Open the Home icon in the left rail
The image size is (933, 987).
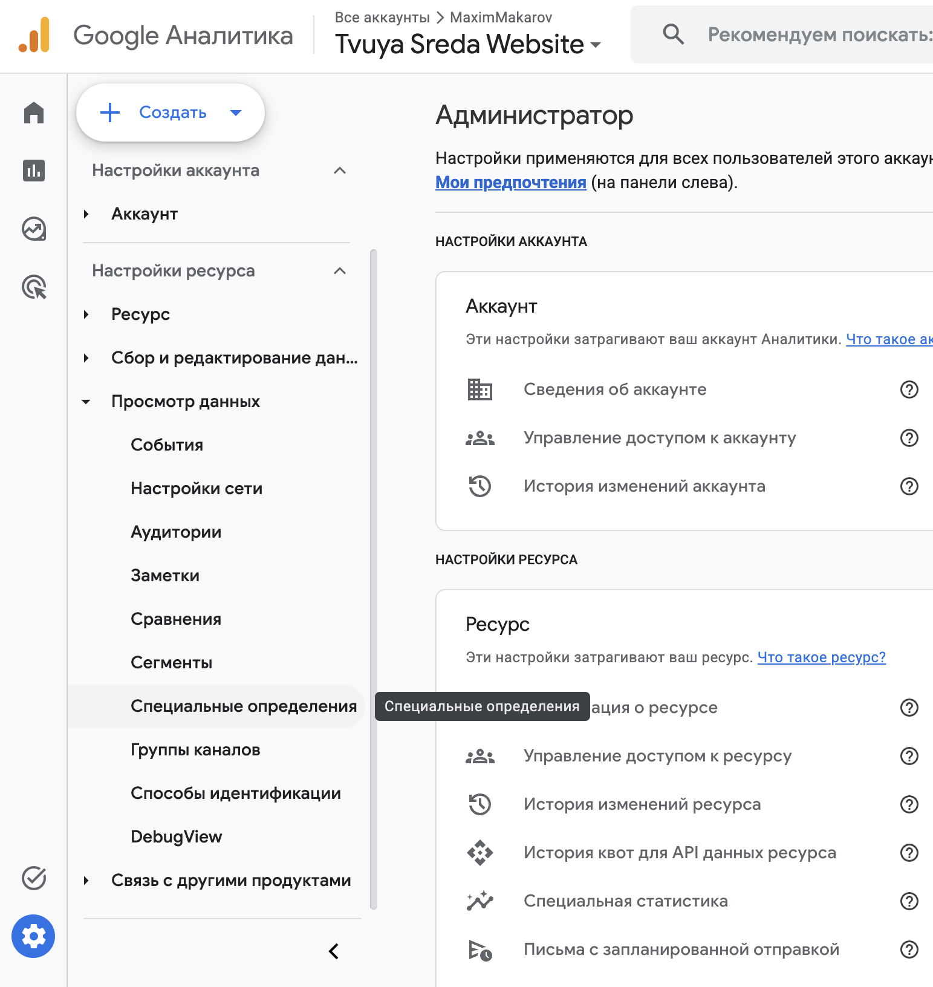(34, 112)
